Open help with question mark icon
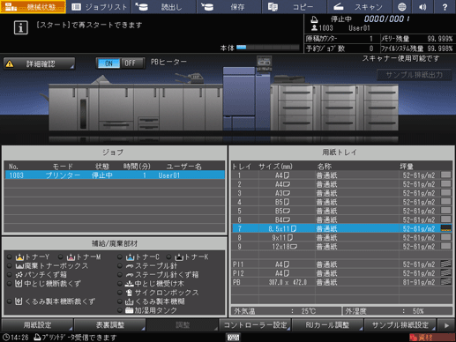This screenshot has width=456, height=342. point(445,6)
